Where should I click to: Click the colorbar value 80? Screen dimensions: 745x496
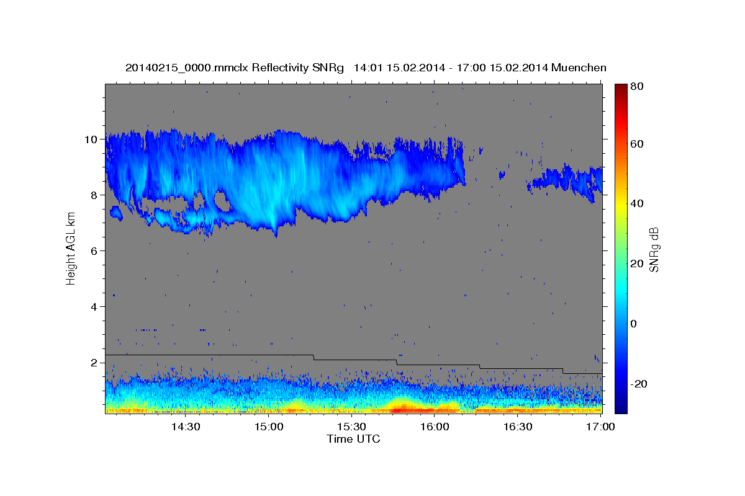638,87
